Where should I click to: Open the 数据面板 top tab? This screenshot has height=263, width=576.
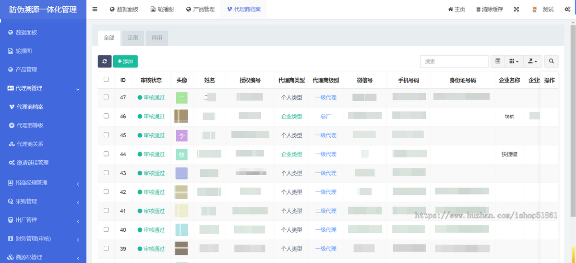(124, 9)
